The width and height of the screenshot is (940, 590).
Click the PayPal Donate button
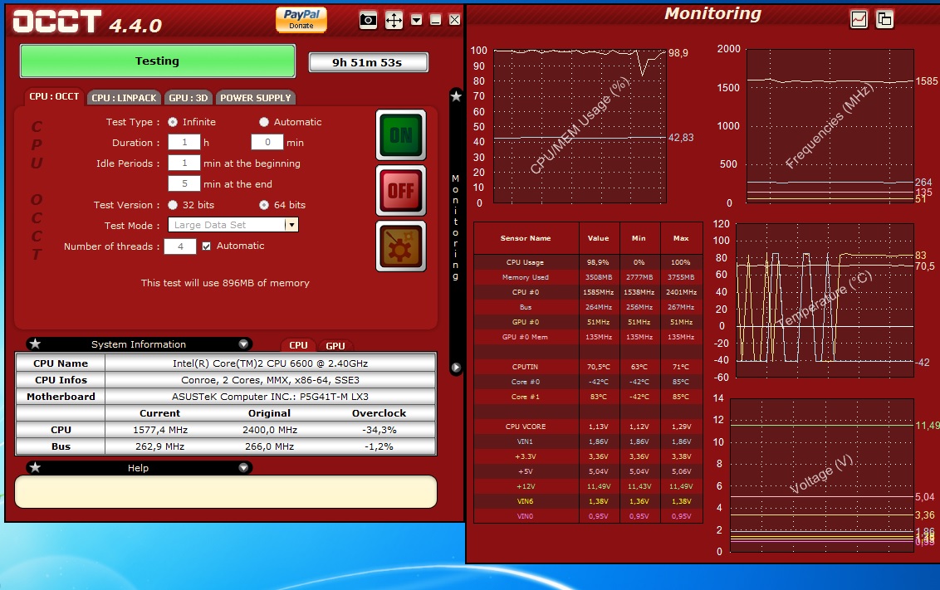[x=301, y=19]
